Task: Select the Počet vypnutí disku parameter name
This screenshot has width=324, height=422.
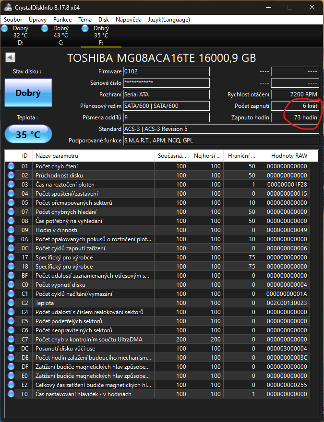Action: click(x=60, y=285)
